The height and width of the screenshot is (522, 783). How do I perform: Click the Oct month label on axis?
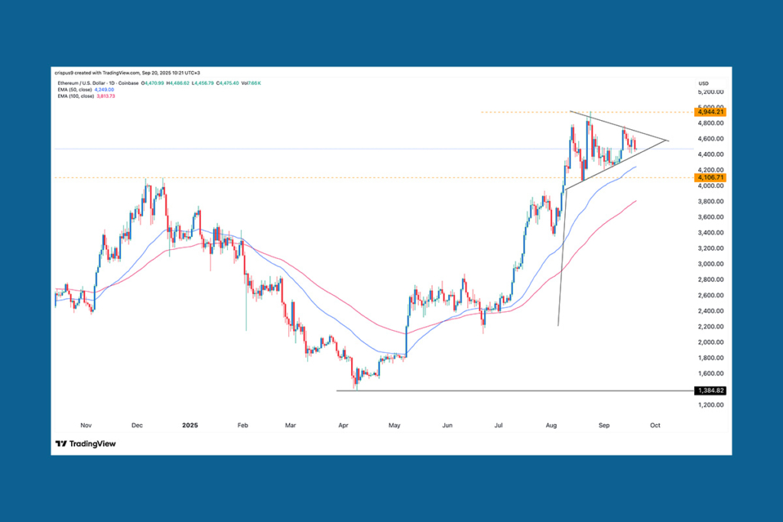point(655,425)
